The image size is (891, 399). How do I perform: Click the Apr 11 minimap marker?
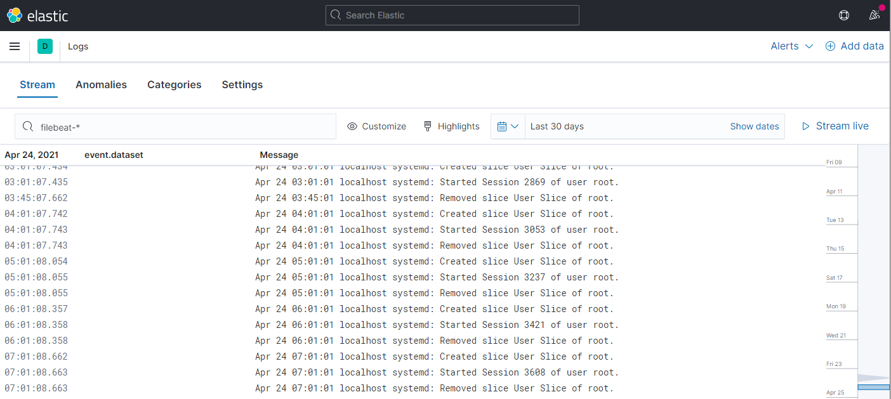[835, 192]
